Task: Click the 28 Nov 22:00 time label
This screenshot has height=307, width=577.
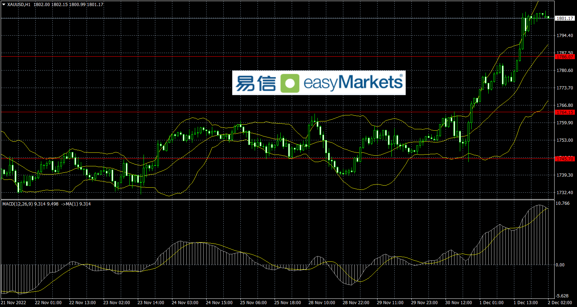Action: (x=356, y=303)
